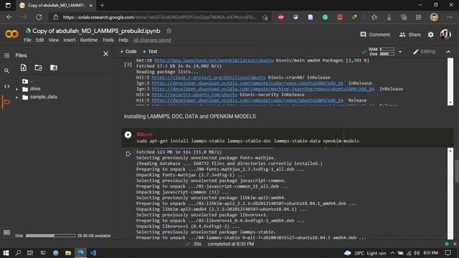Screen dimensions: 459x258
Task: Open the Insert menu
Action: point(70,40)
